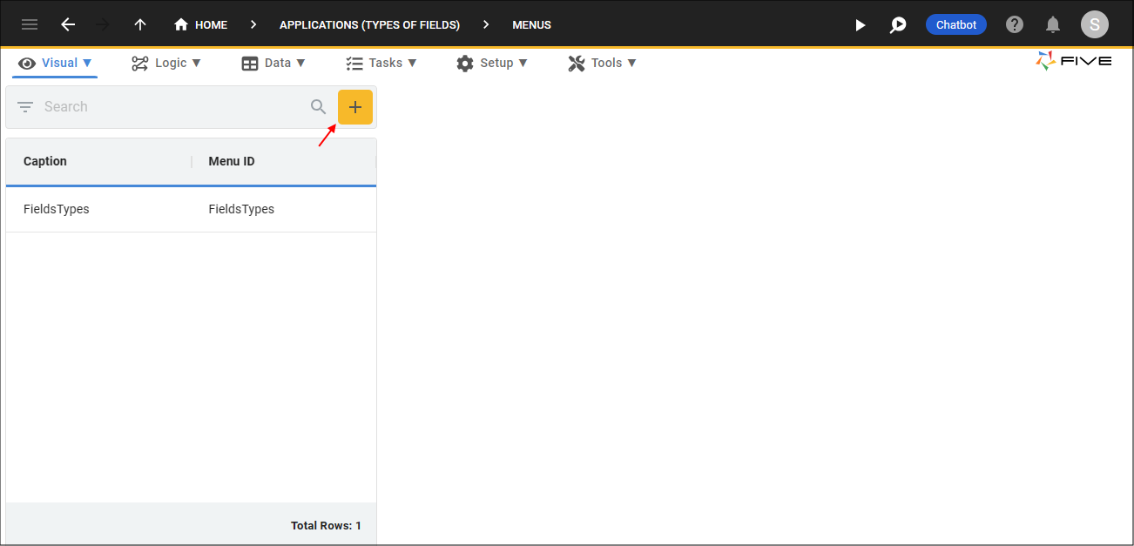This screenshot has width=1134, height=546.
Task: Open the hamburger navigation menu
Action: point(30,24)
